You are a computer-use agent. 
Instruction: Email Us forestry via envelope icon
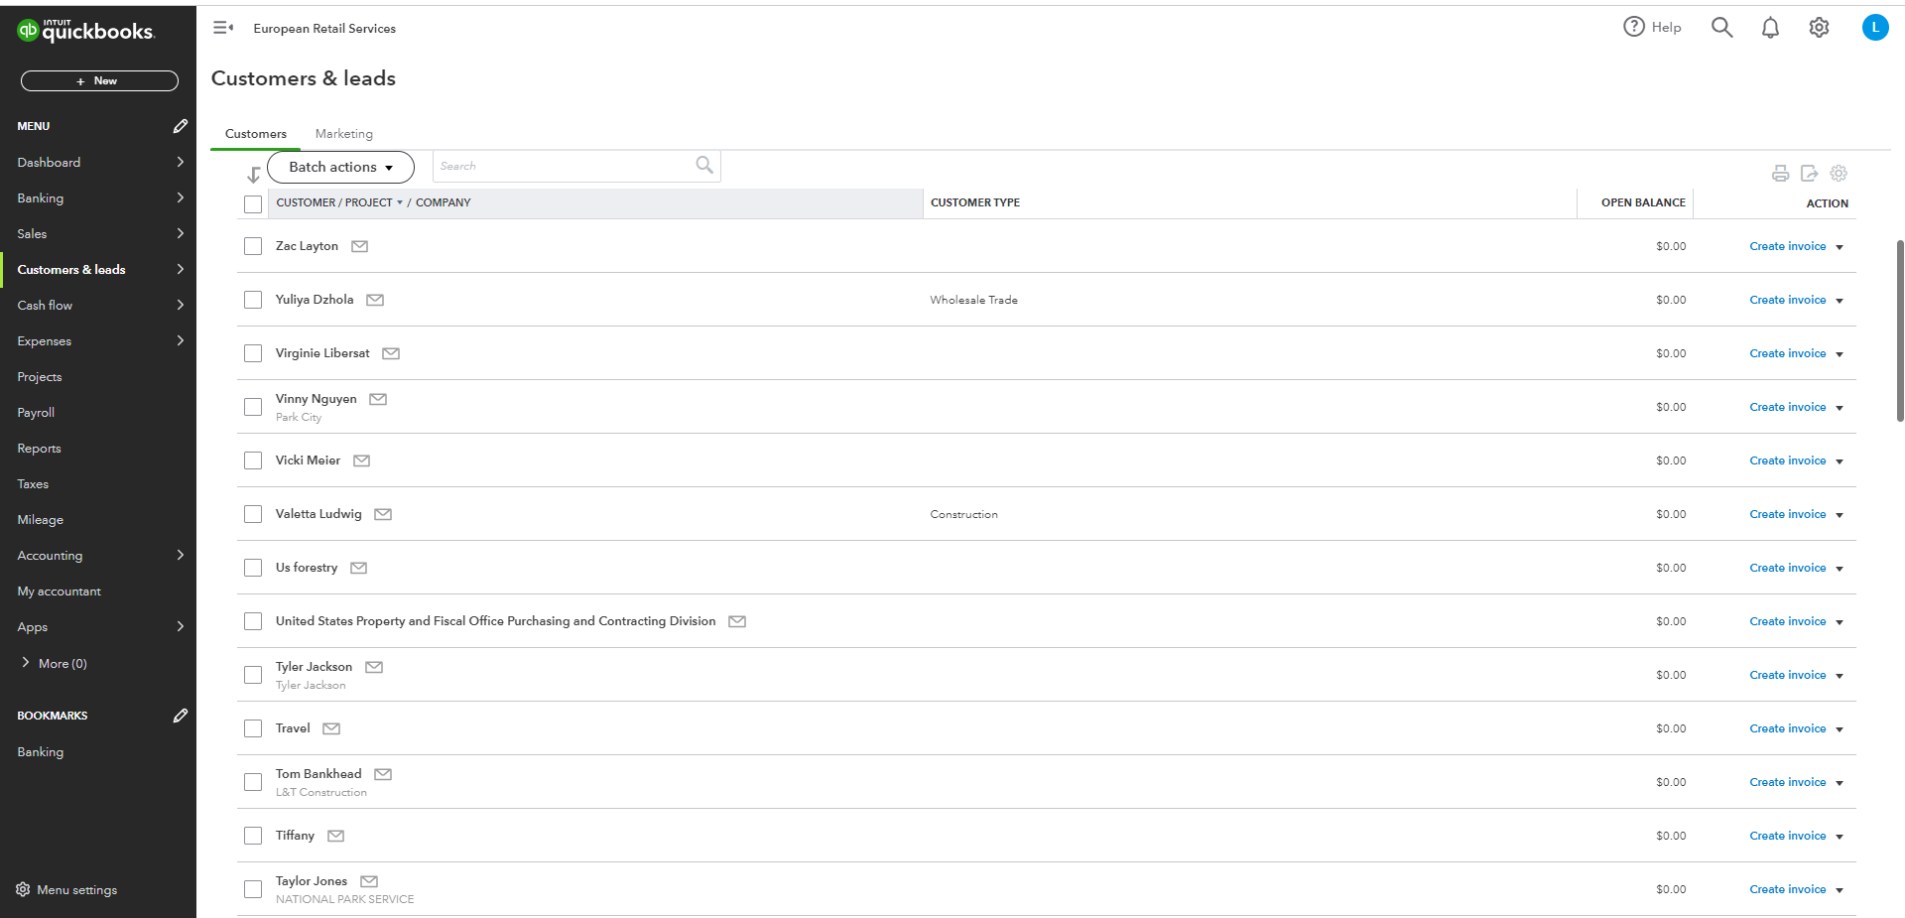pyautogui.click(x=359, y=568)
